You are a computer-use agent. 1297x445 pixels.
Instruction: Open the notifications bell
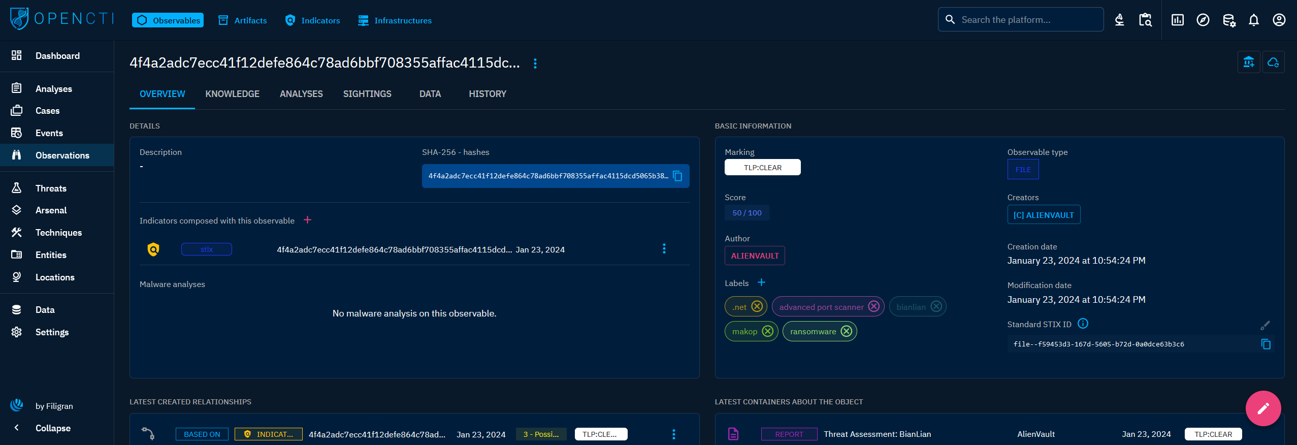(1253, 20)
